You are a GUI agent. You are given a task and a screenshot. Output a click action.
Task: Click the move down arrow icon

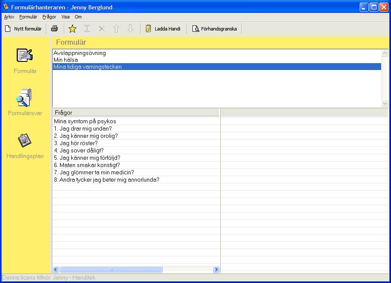click(130, 29)
